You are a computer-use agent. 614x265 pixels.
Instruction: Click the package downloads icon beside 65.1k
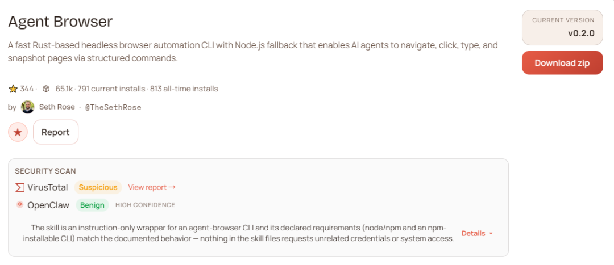[46, 89]
